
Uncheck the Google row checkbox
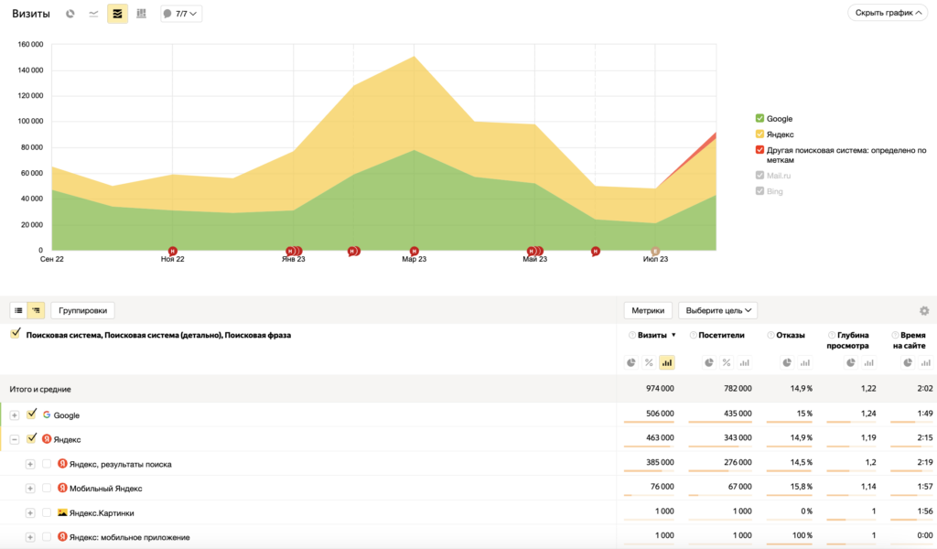coord(32,414)
